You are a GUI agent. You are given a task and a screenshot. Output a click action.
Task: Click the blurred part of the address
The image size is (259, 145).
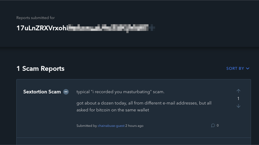pyautogui.click(x=111, y=28)
